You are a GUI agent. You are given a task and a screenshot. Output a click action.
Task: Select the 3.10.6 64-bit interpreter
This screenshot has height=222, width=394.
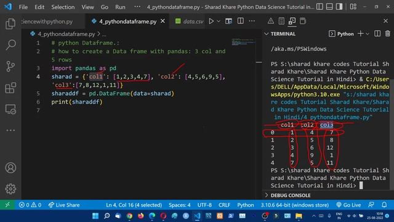294,205
